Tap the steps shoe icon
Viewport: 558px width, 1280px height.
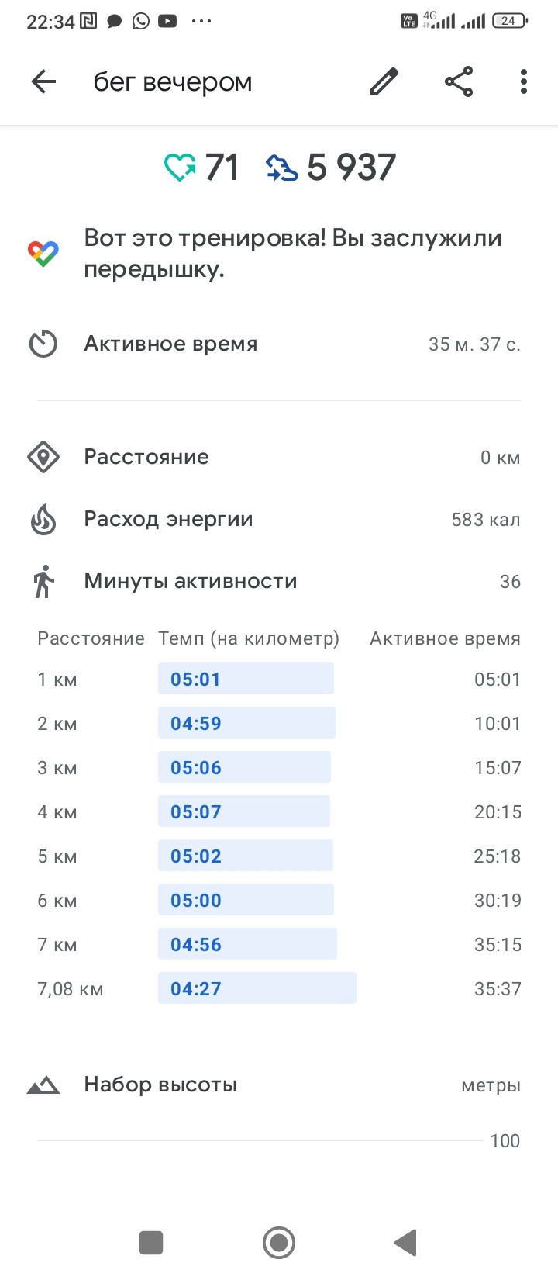tap(281, 168)
